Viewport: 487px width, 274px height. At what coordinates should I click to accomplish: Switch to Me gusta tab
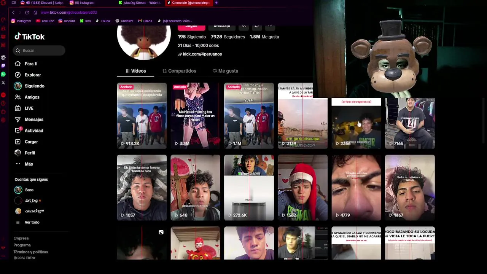click(225, 71)
